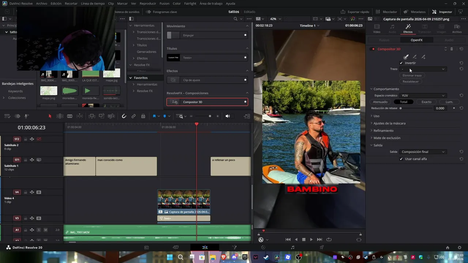Image resolution: width=468 pixels, height=263 pixels.
Task: Select the Atenuado mode button
Action: coord(380,102)
